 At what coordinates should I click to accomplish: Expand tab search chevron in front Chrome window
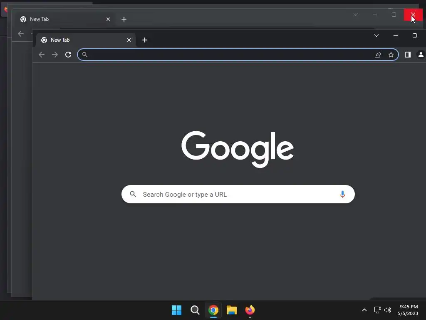[376, 36]
